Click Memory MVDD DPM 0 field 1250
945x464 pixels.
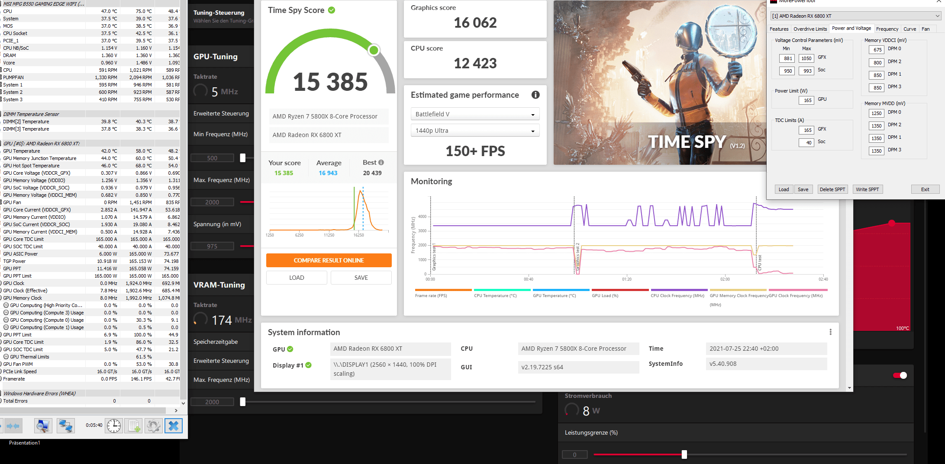[877, 113]
